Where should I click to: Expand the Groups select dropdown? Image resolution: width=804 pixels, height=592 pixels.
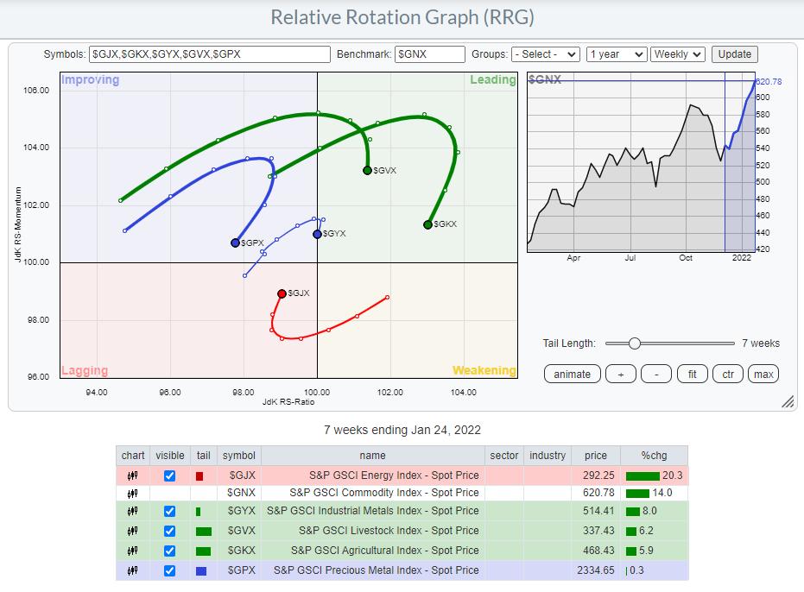coord(545,54)
